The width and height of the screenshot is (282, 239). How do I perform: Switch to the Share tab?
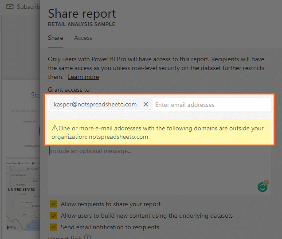click(55, 38)
